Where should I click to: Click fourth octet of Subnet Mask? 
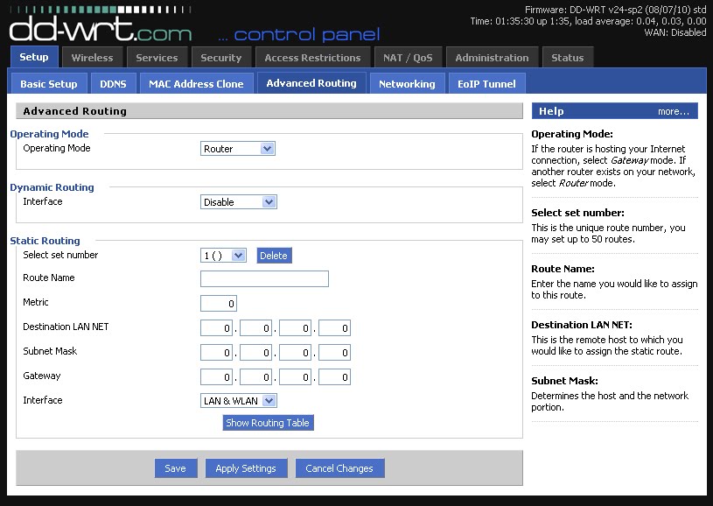pos(335,353)
